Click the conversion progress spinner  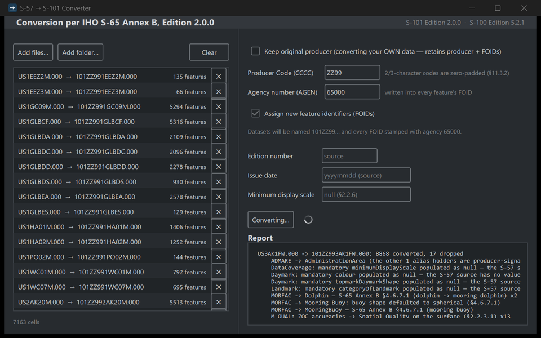coord(308,220)
